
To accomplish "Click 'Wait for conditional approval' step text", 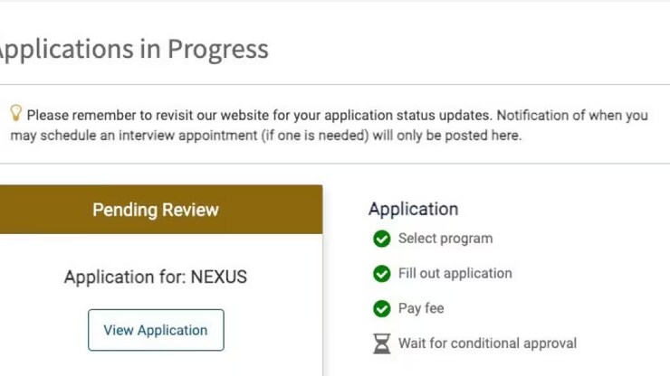I will pyautogui.click(x=487, y=343).
